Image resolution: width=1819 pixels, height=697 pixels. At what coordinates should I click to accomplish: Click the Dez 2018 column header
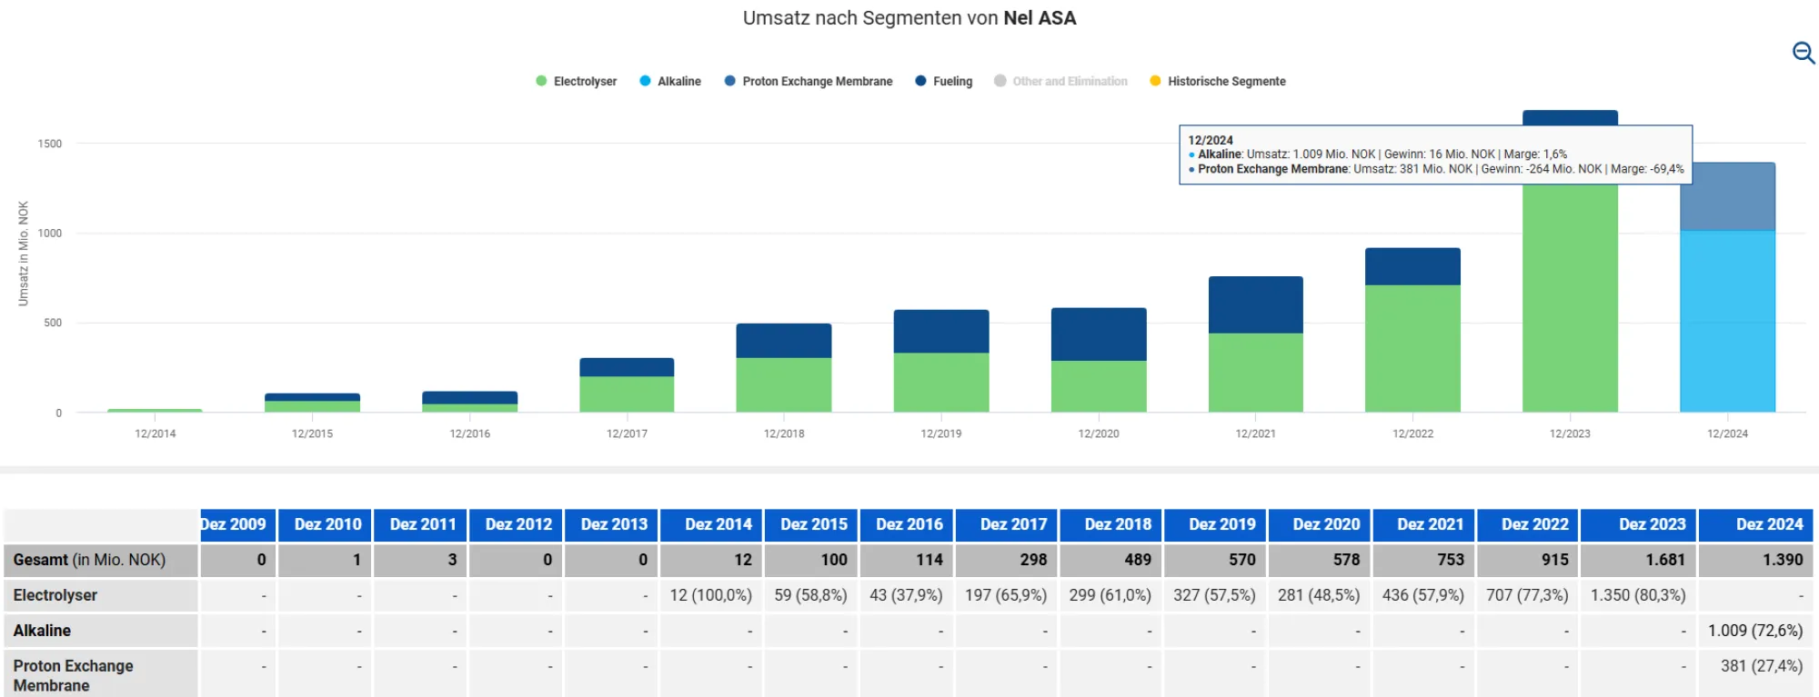coord(1111,524)
